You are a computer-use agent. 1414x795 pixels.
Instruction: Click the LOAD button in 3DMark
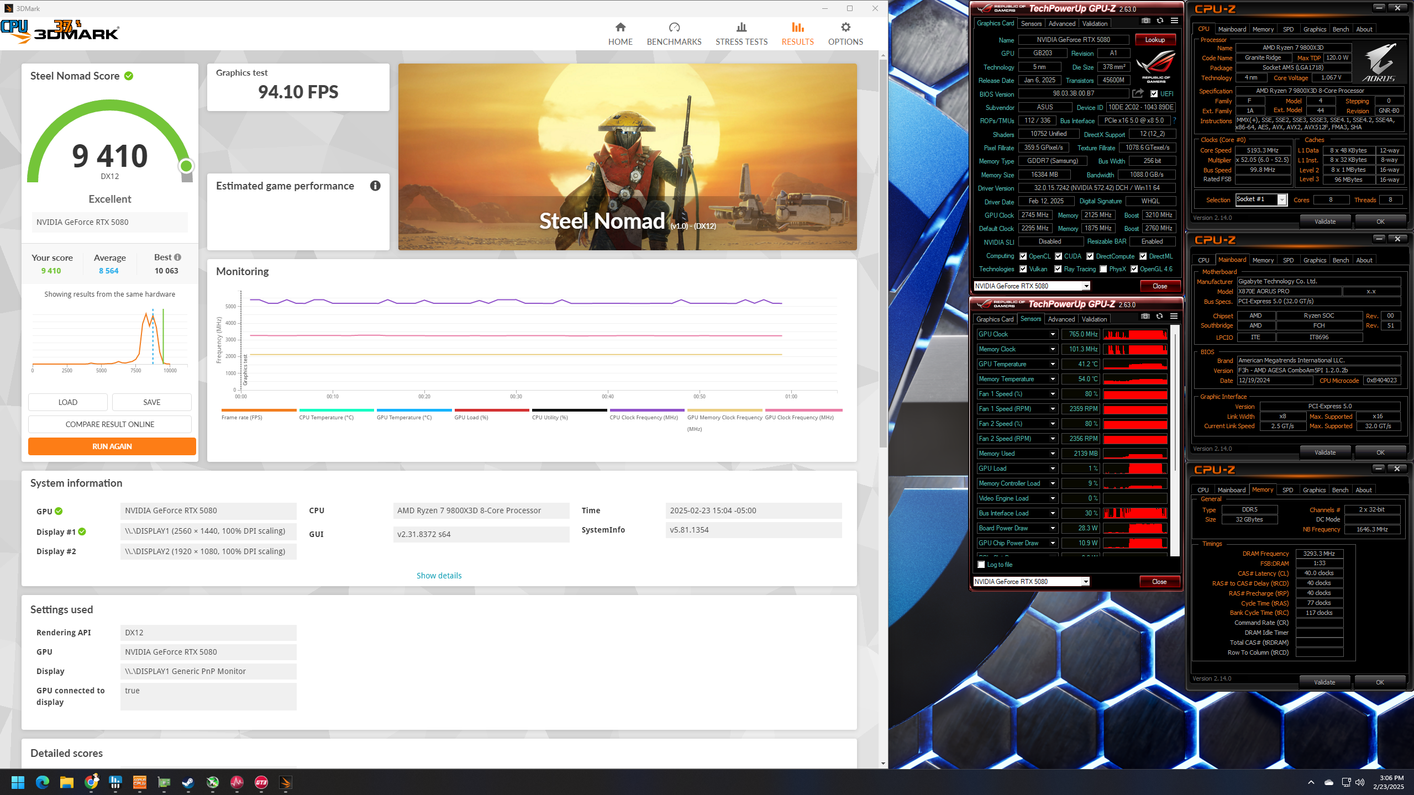click(68, 402)
